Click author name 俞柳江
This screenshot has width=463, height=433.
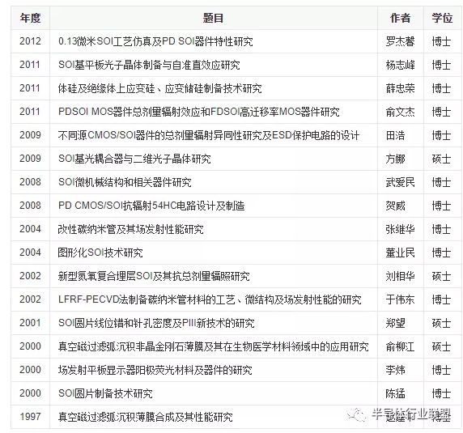(400, 346)
